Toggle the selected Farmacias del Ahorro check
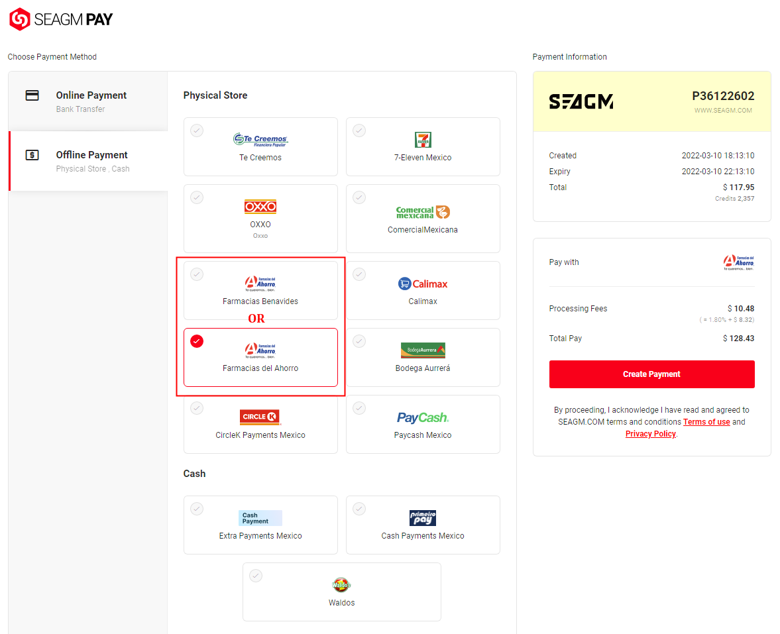780x634 pixels. tap(197, 341)
